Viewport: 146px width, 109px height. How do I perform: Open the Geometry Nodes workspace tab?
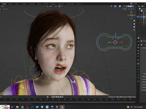70,4
